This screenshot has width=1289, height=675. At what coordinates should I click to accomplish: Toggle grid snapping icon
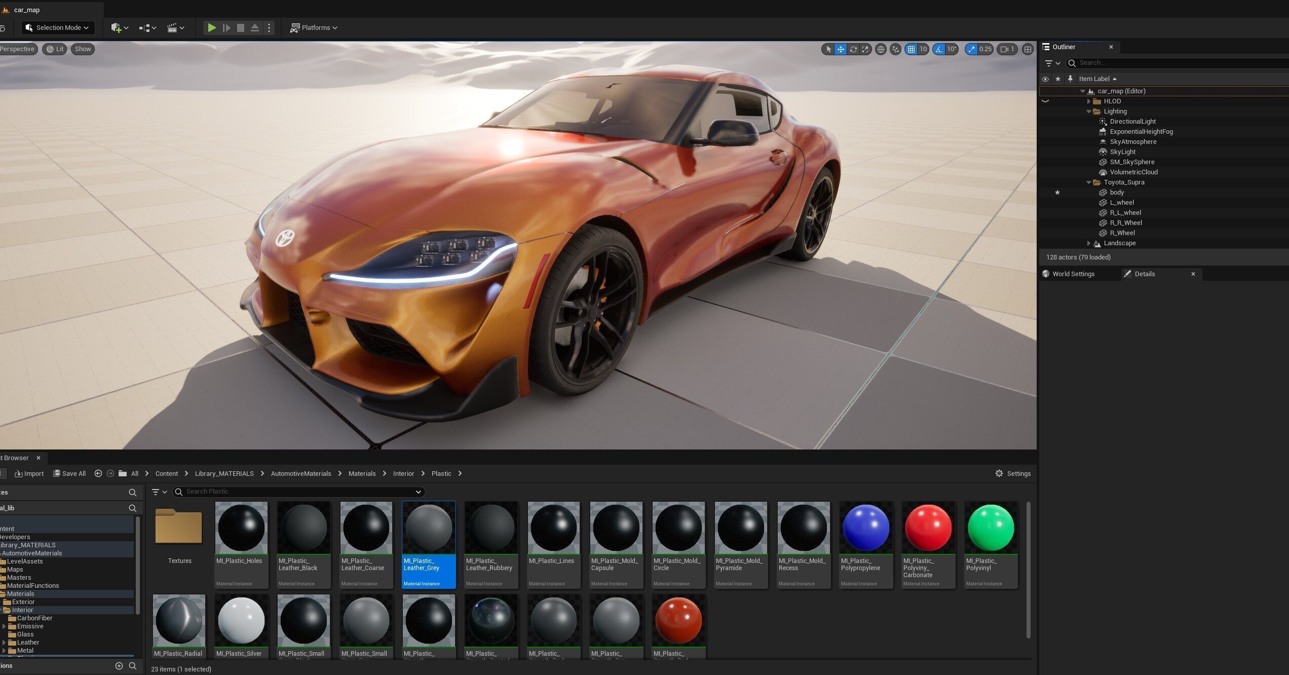[x=911, y=49]
